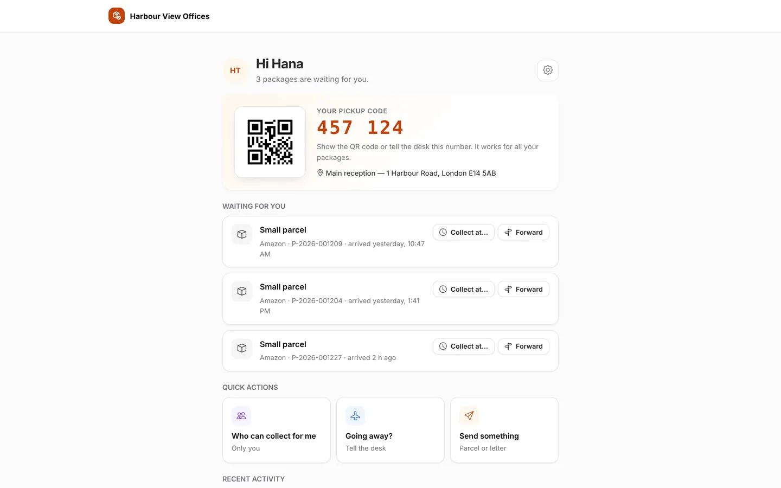Click the Main reception address text
Screen dimensions: 781x488
click(x=411, y=173)
